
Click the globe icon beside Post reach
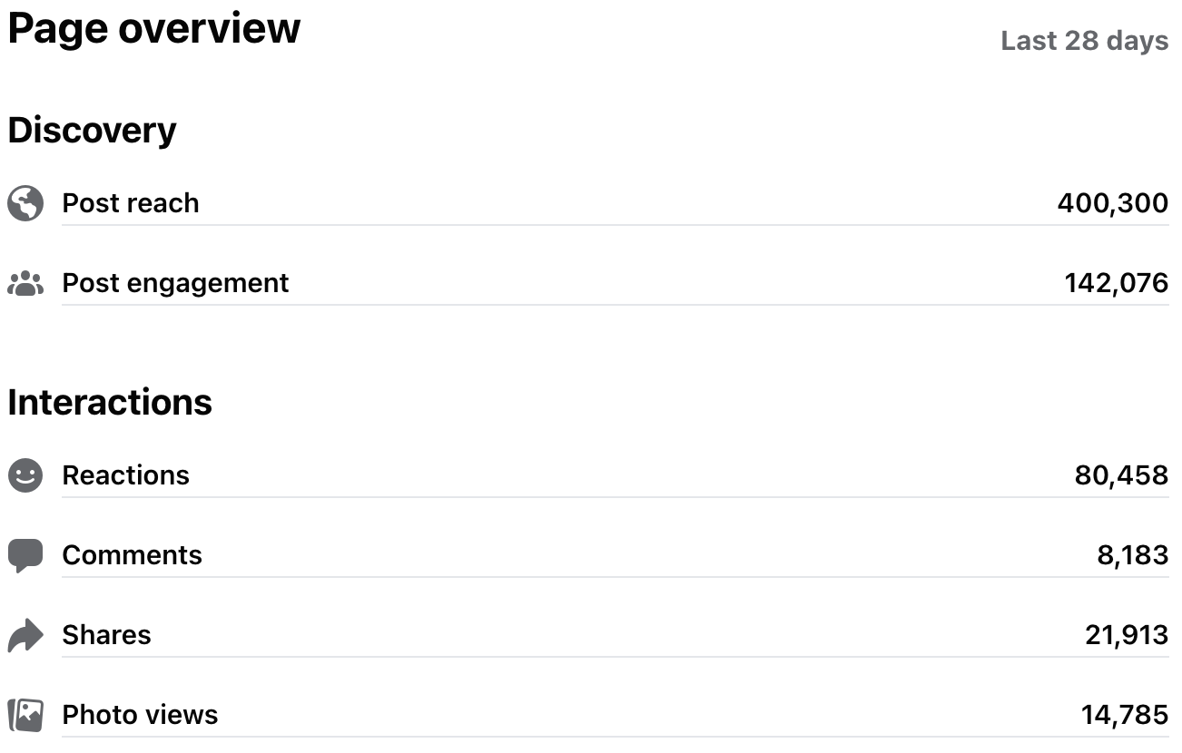pos(25,203)
